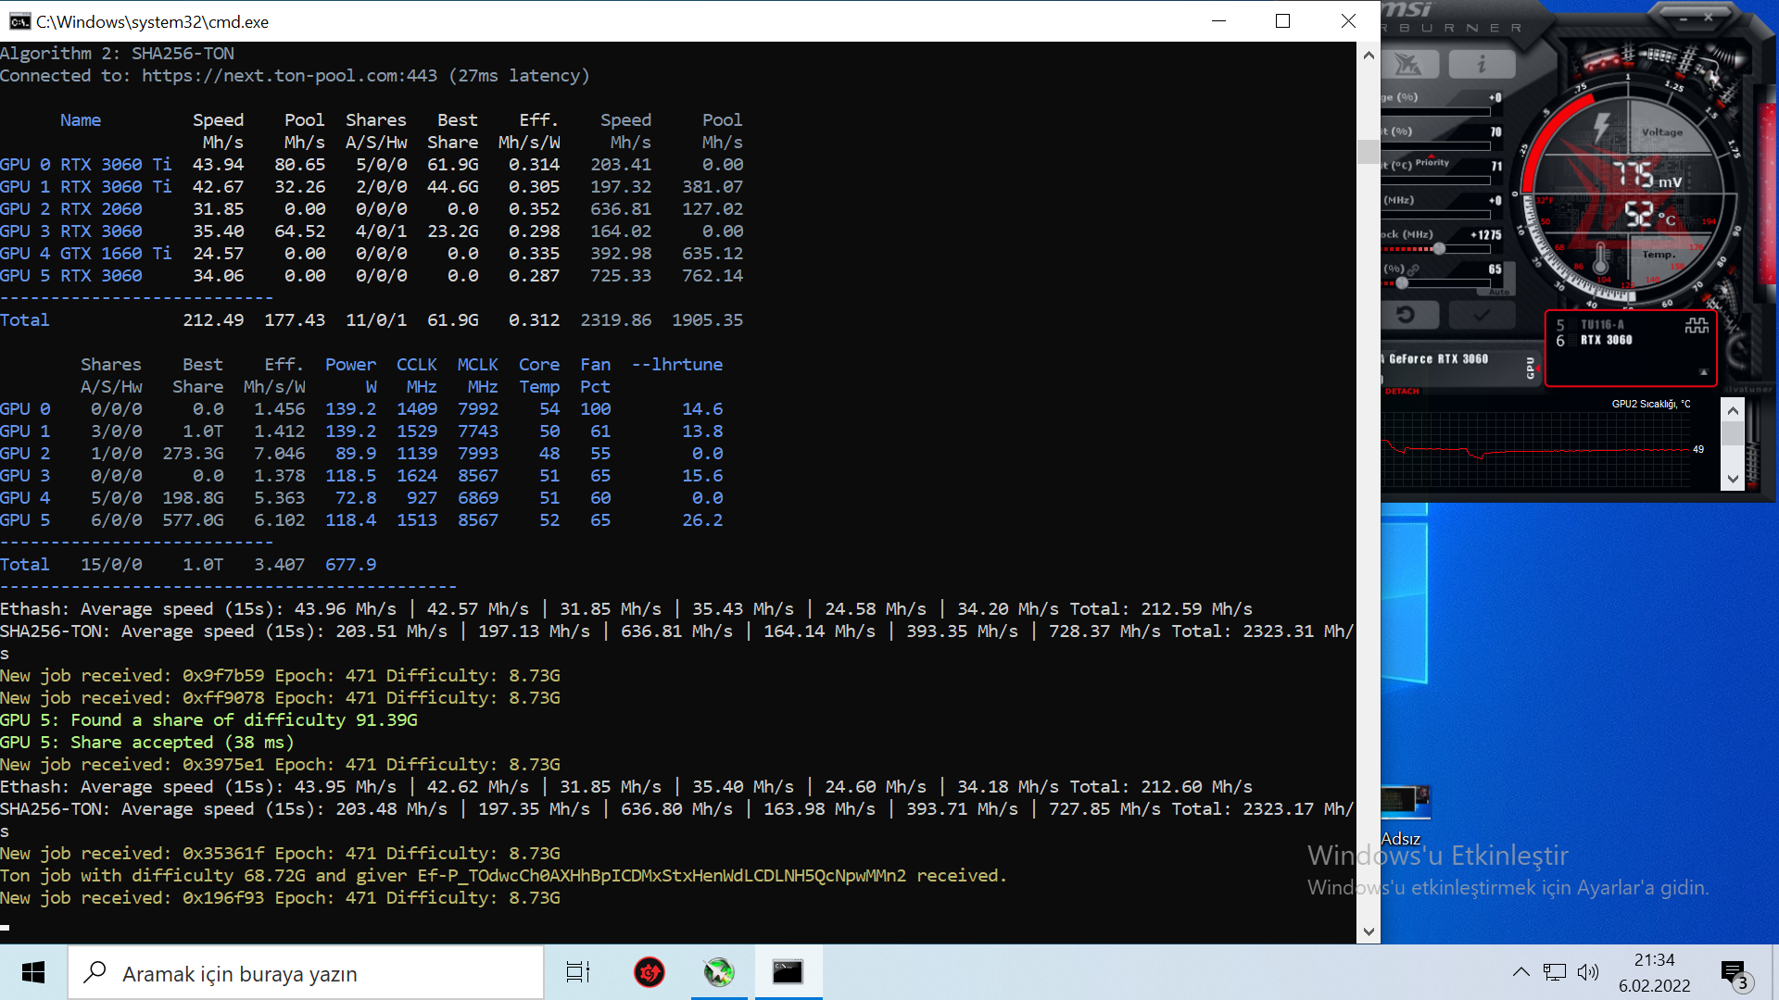The image size is (1779, 1000).
Task: Click the Afterburner info button
Action: coord(1481,64)
